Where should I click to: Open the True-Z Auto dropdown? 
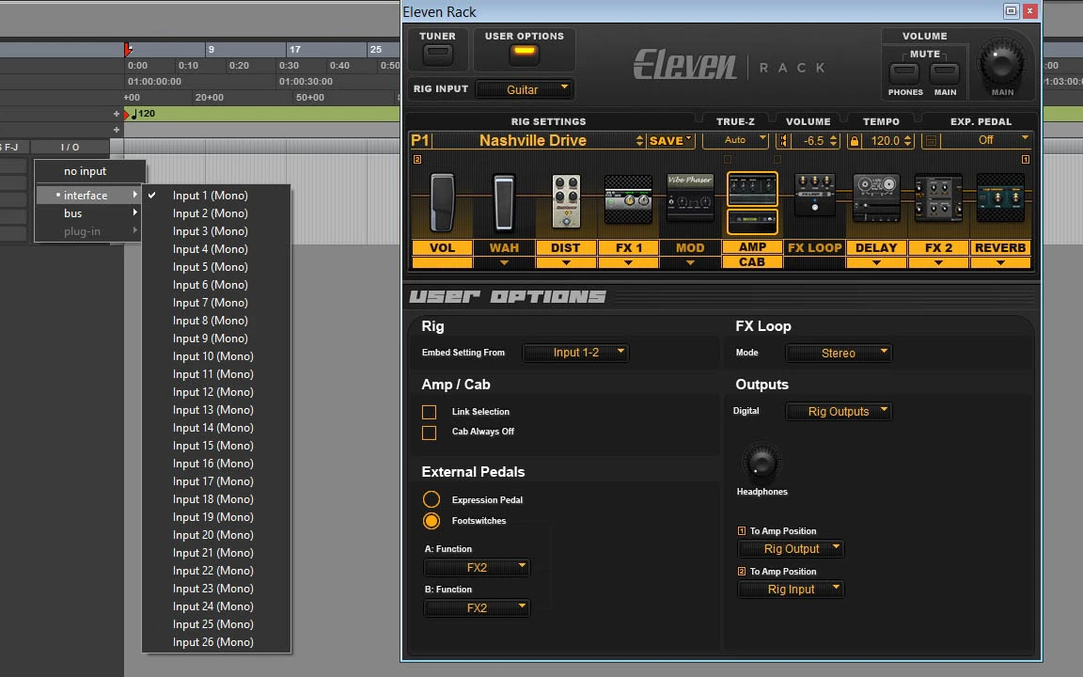click(x=735, y=140)
